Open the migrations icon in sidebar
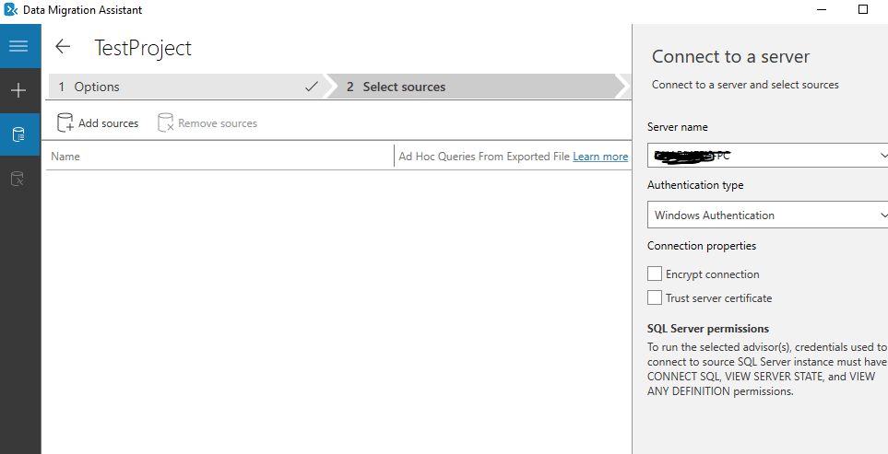The image size is (888, 454). 18,178
